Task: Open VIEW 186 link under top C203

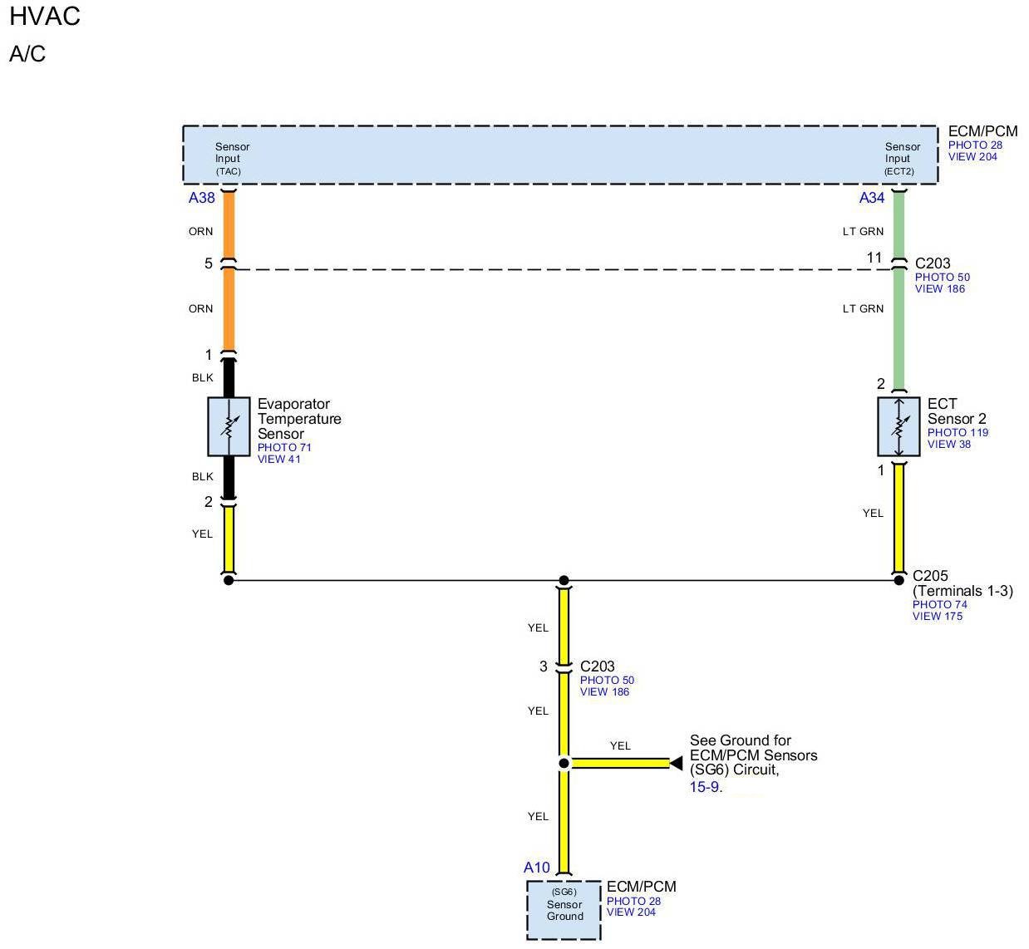Action: click(x=939, y=288)
